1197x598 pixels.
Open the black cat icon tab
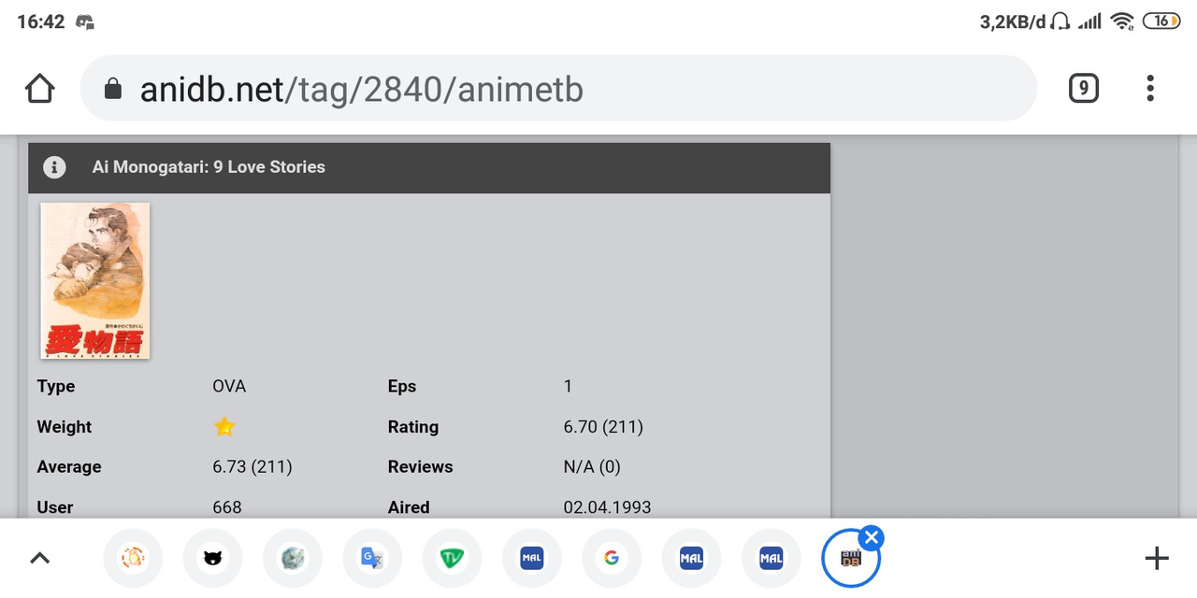(x=212, y=557)
